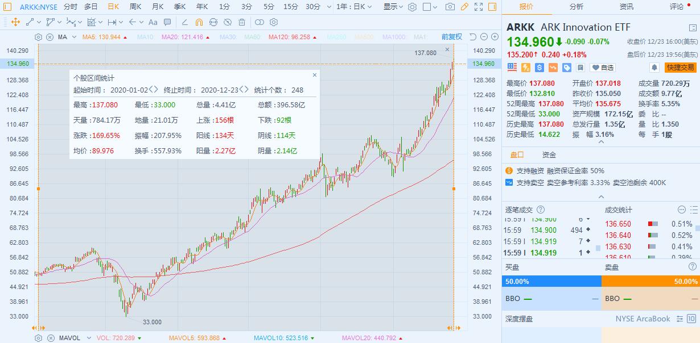Activate the eraser pencil drawing tool

[184, 22]
